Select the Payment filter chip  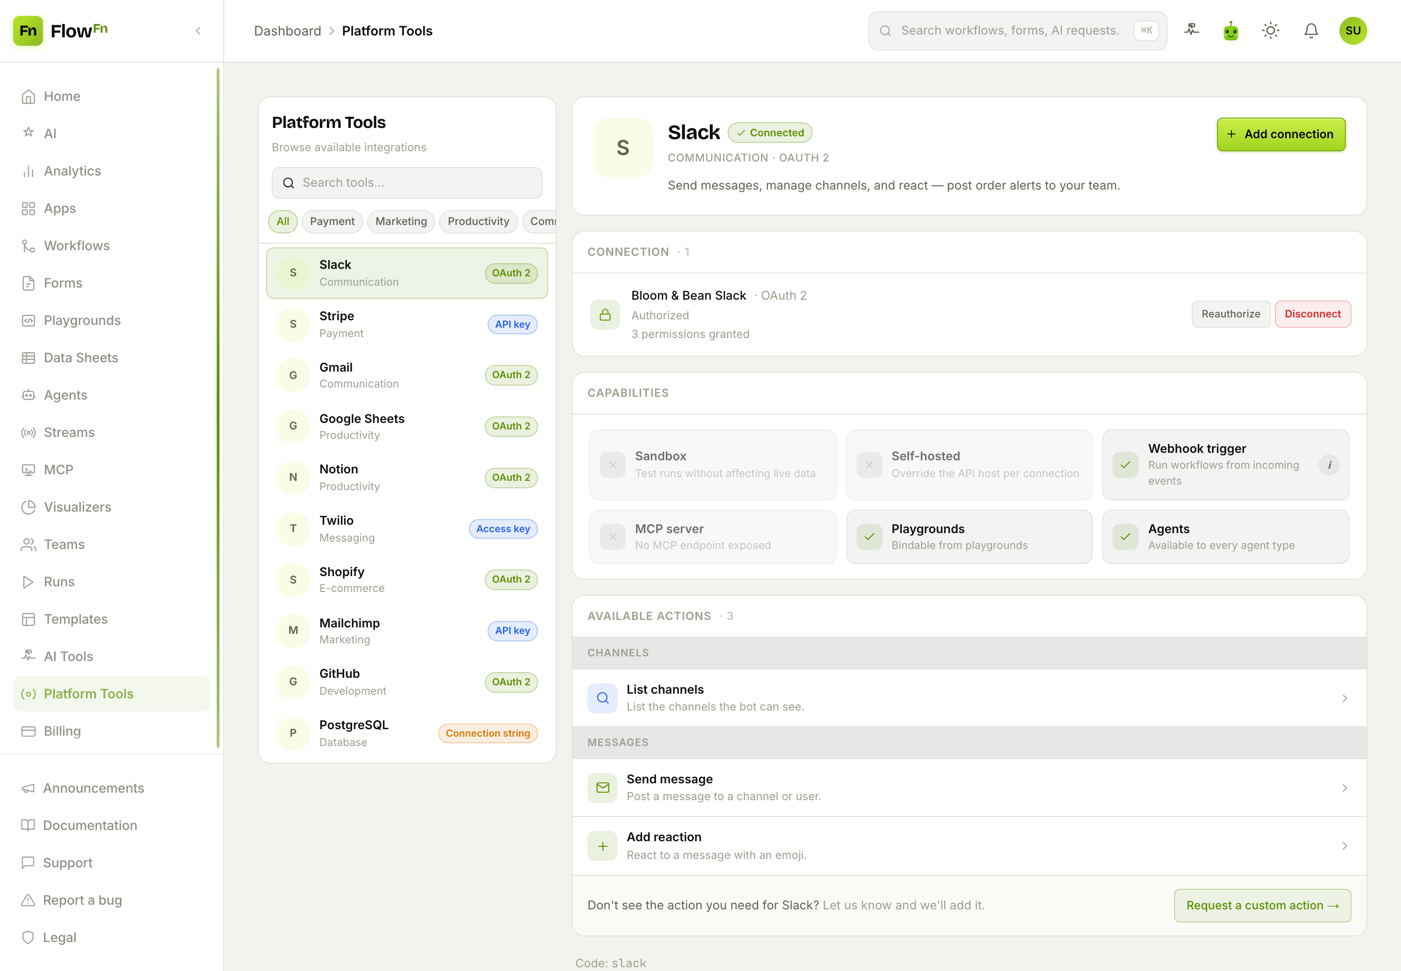333,221
